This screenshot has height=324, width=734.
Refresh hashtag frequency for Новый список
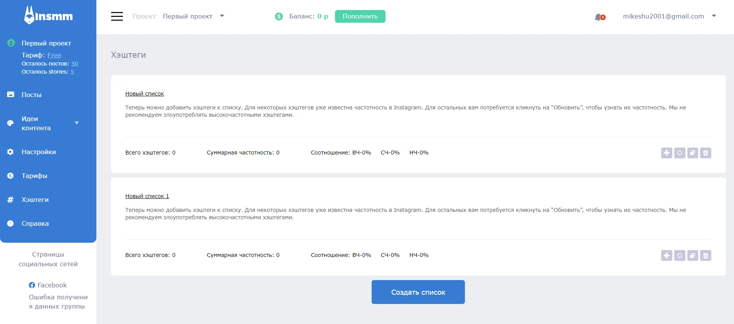coord(680,153)
